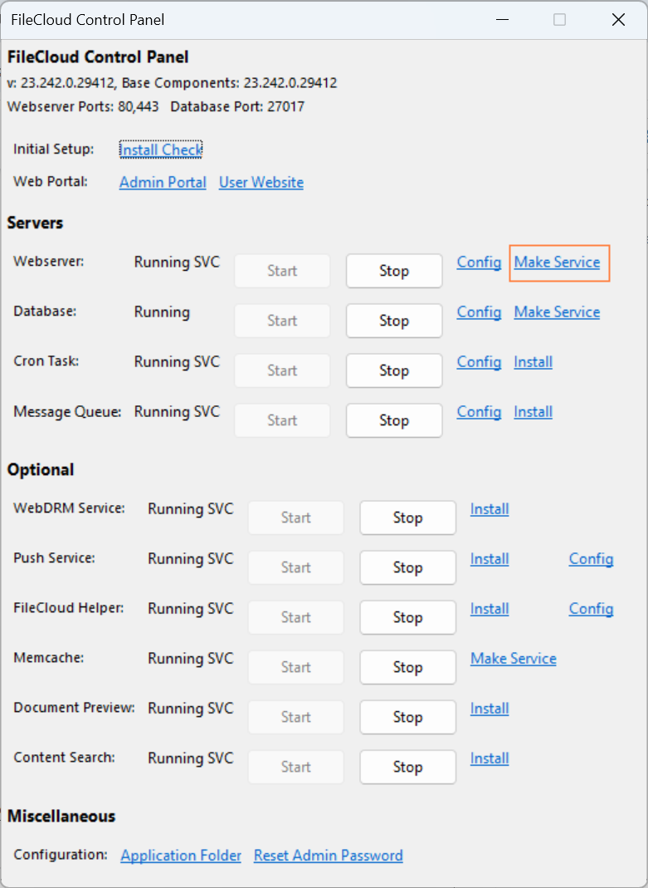This screenshot has height=888, width=648.
Task: Open the Application Folder
Action: click(x=181, y=855)
